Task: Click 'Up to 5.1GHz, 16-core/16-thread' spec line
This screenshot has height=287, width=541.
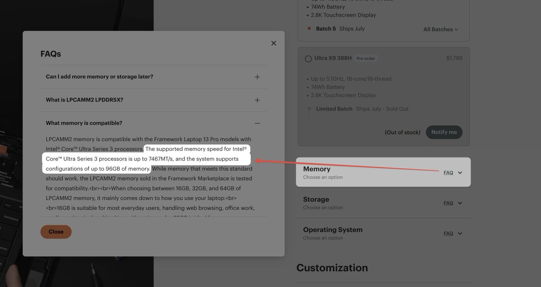Action: [351, 79]
